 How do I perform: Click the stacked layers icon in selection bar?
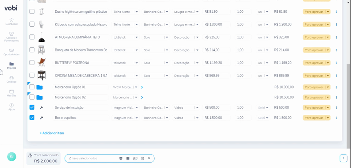click(x=121, y=158)
